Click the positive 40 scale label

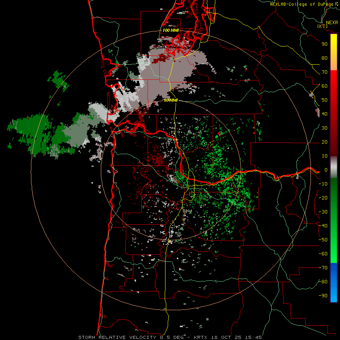pyautogui.click(x=325, y=114)
